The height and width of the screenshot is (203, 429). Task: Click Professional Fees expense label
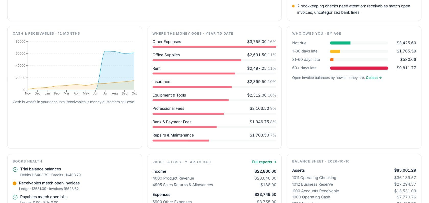click(x=168, y=109)
